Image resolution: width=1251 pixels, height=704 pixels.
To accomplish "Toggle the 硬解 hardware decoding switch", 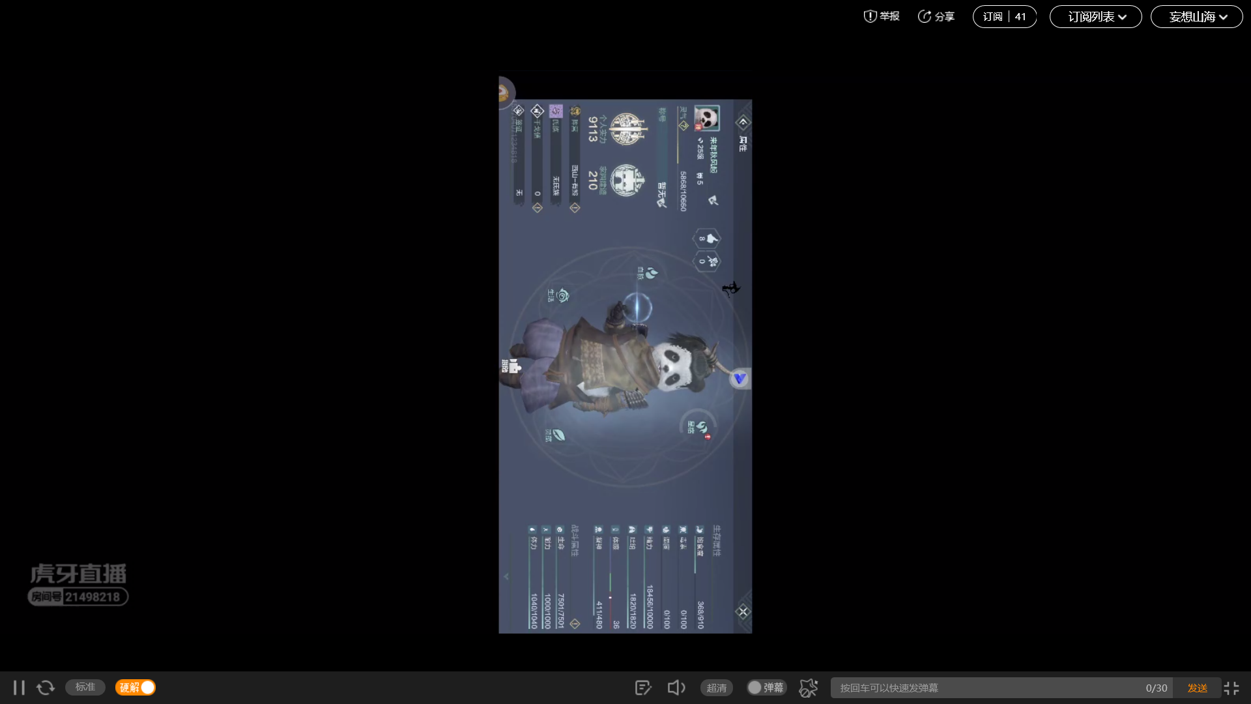I will [136, 688].
